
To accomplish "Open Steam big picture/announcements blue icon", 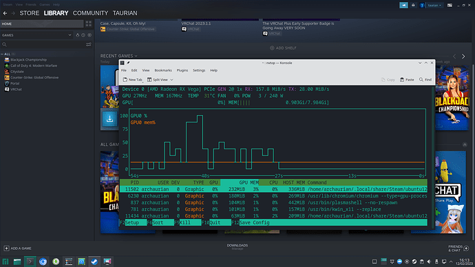I will pyautogui.click(x=403, y=5).
